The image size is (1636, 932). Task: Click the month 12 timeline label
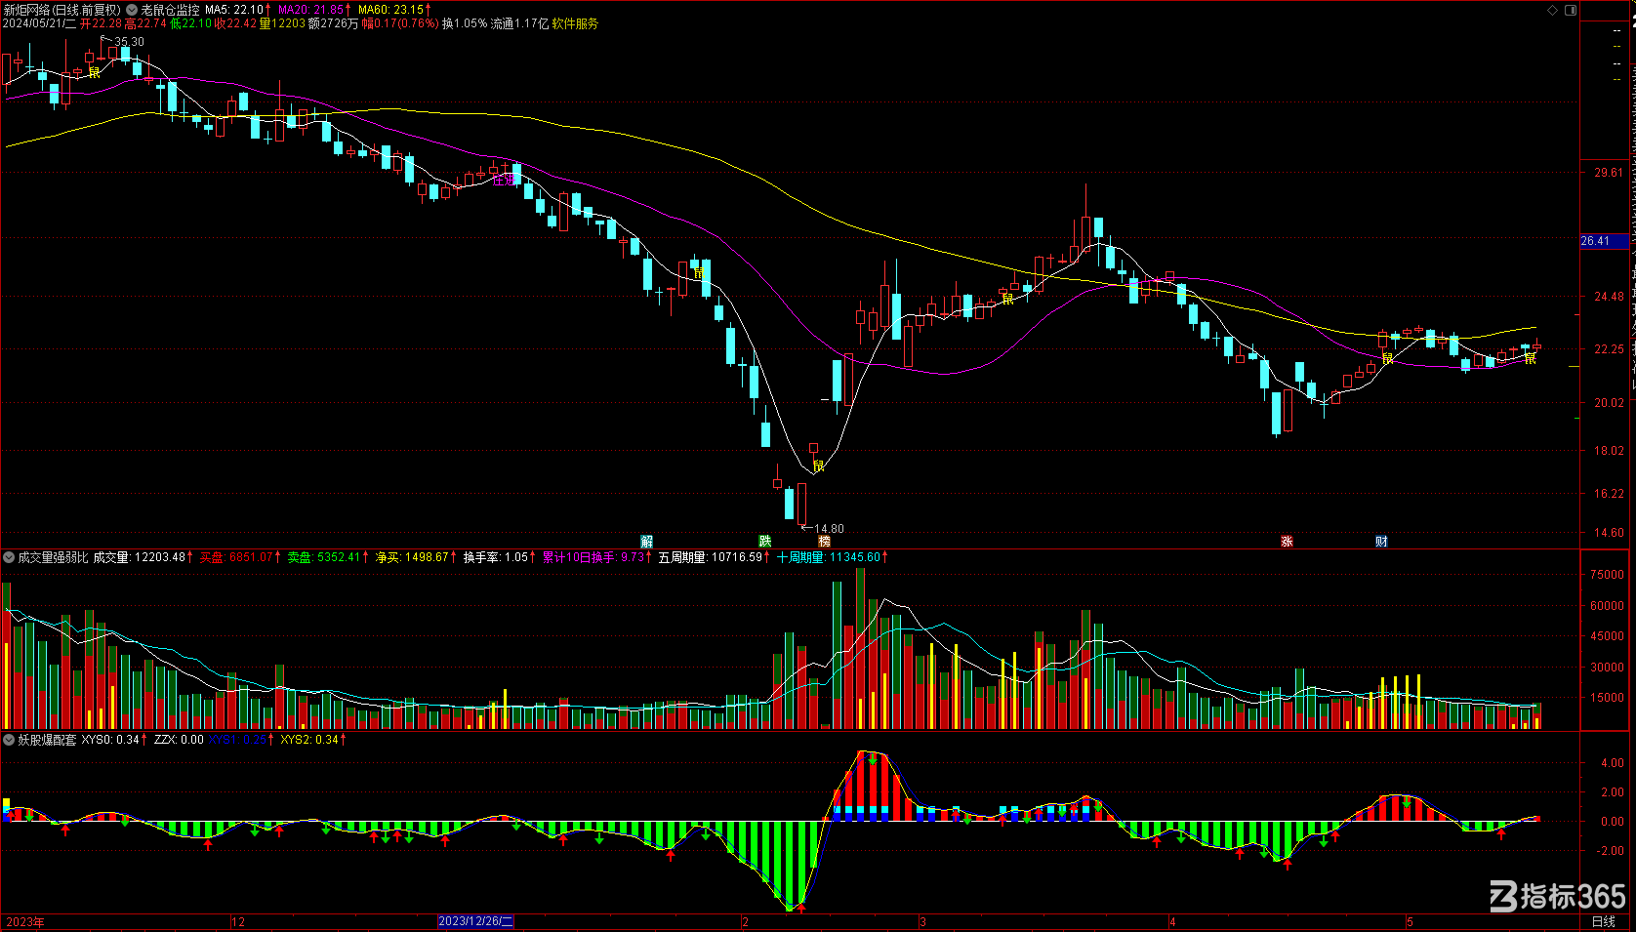238,921
